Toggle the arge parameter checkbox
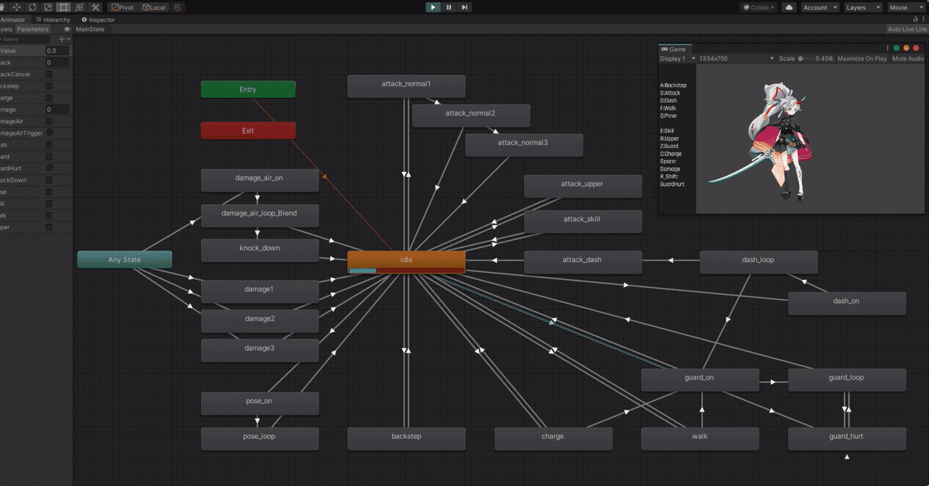Viewport: 929px width, 486px height. [49, 97]
